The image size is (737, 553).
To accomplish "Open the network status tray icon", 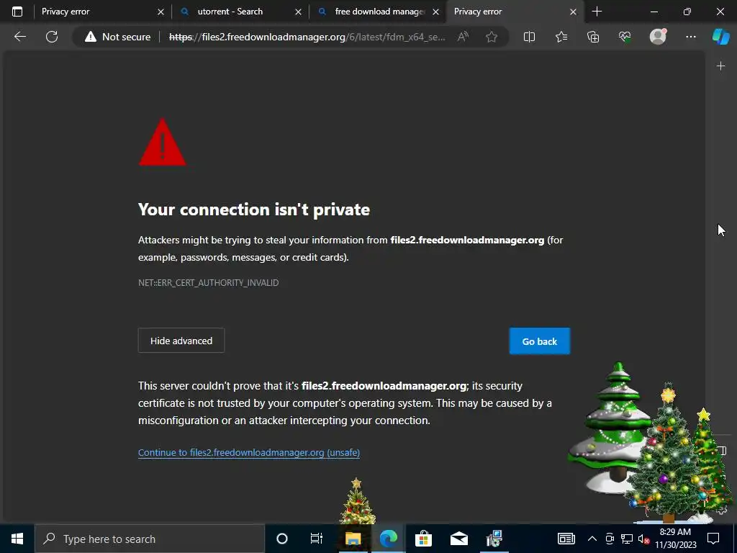I will pos(627,539).
